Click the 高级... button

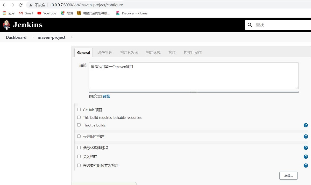(x=288, y=176)
